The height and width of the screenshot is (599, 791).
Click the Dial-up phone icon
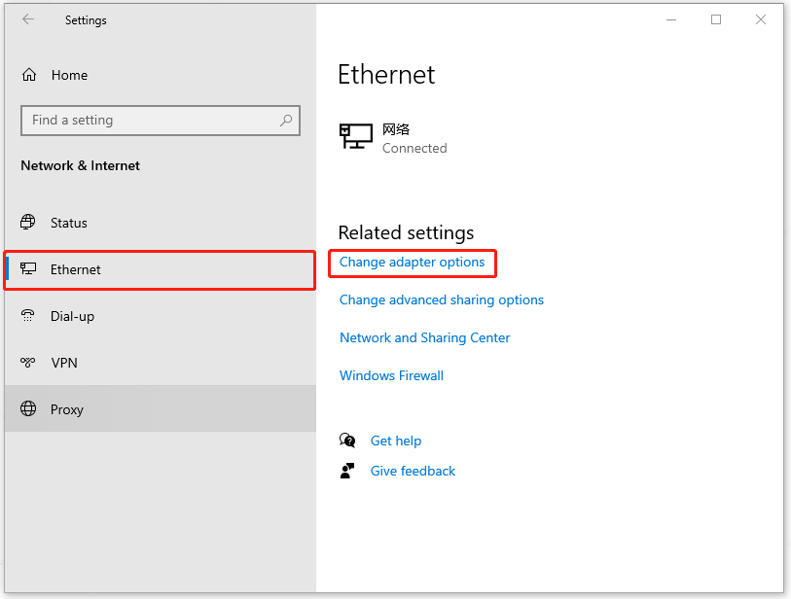(28, 316)
